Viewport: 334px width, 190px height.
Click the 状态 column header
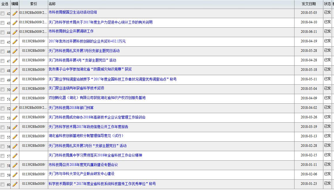click(x=327, y=4)
